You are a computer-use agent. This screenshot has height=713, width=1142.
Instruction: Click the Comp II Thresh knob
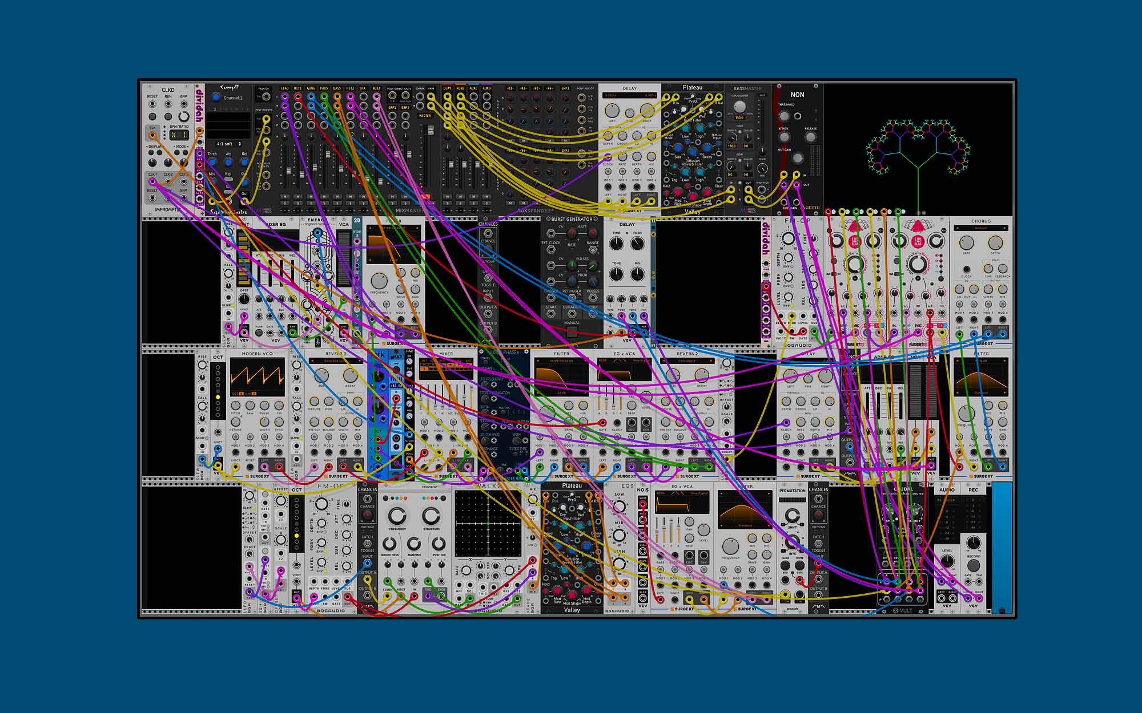coord(212,162)
